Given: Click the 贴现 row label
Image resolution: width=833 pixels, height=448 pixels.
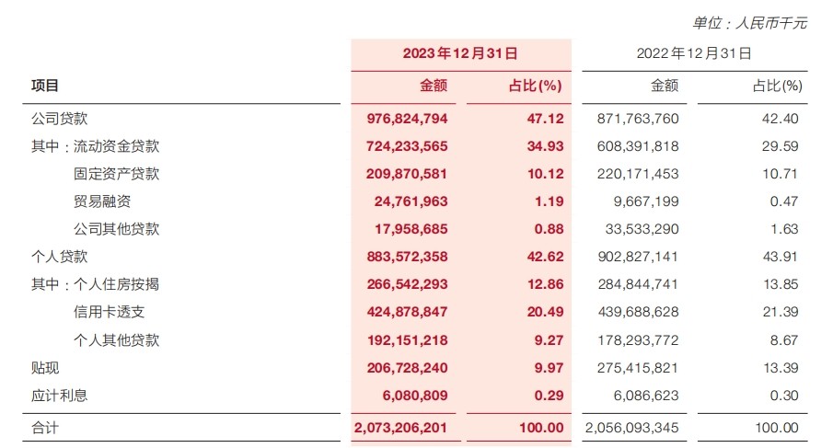Looking at the screenshot, I should (x=45, y=368).
